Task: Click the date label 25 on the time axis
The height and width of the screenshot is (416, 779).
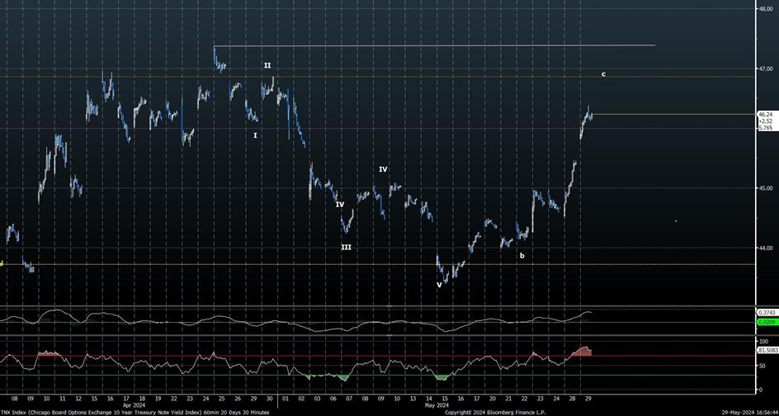Action: coord(222,399)
